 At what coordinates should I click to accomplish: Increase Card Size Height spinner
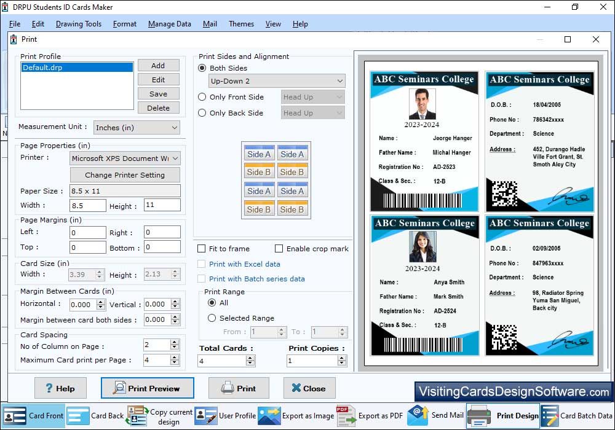[x=175, y=272]
